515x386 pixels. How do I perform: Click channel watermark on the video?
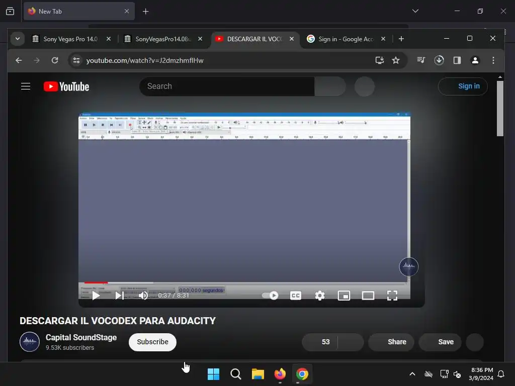[x=408, y=266]
